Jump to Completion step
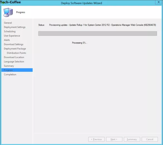This screenshot has height=145, width=163. [10, 75]
